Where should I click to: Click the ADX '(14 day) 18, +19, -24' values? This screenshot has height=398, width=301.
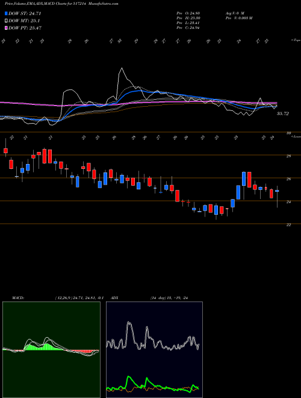click(169, 298)
